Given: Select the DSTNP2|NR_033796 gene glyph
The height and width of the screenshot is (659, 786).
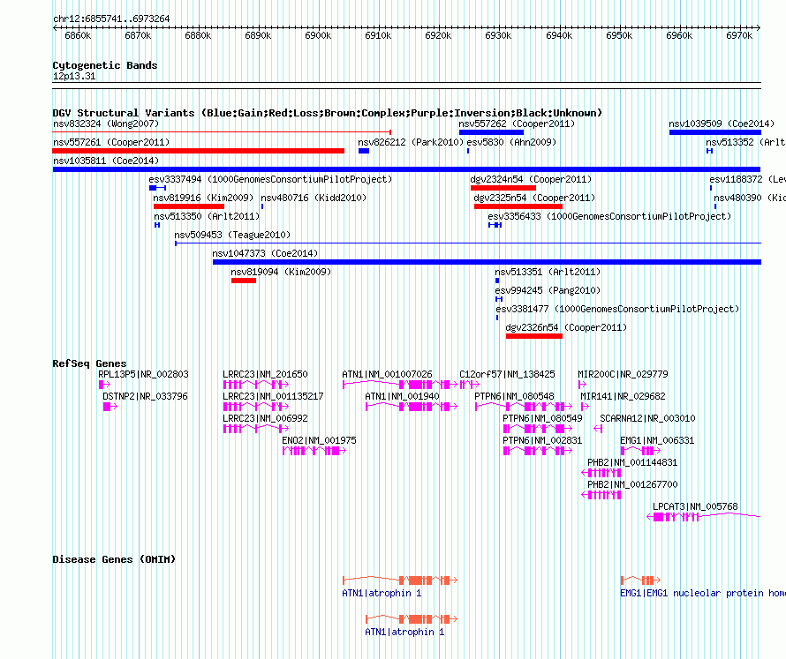Looking at the screenshot, I should pos(110,407).
